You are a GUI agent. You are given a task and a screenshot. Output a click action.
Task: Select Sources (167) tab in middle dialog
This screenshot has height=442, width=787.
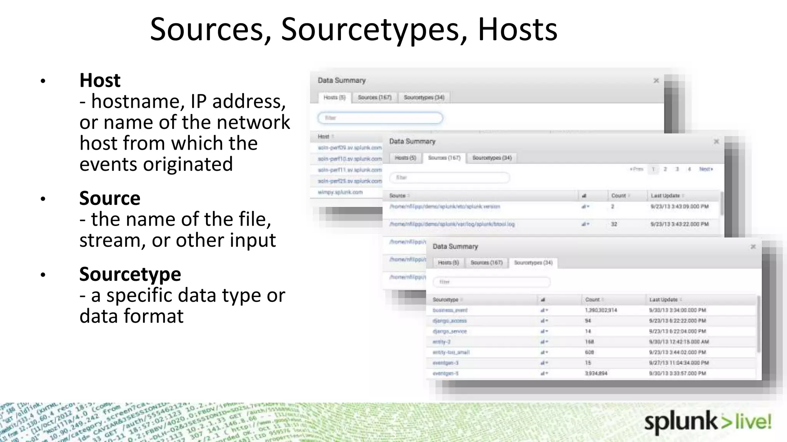(x=444, y=158)
